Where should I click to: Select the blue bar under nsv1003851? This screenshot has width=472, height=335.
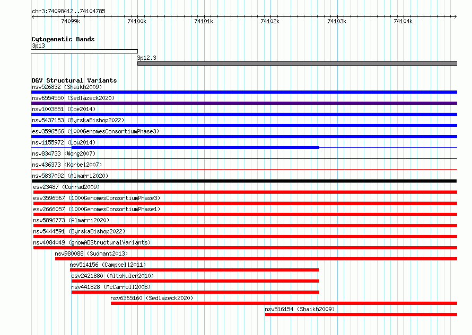tap(244, 114)
